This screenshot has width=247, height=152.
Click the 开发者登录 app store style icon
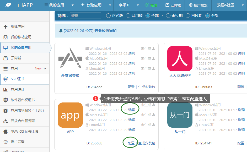[70, 58]
